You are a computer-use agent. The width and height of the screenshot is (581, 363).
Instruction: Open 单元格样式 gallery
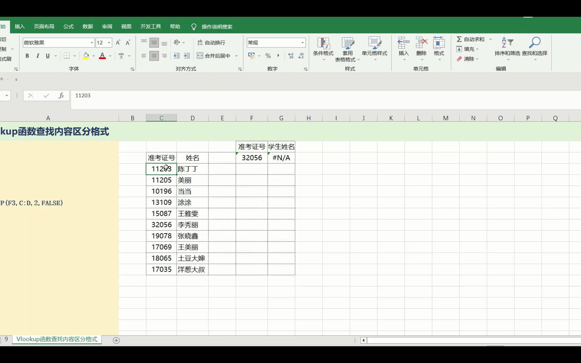[374, 47]
